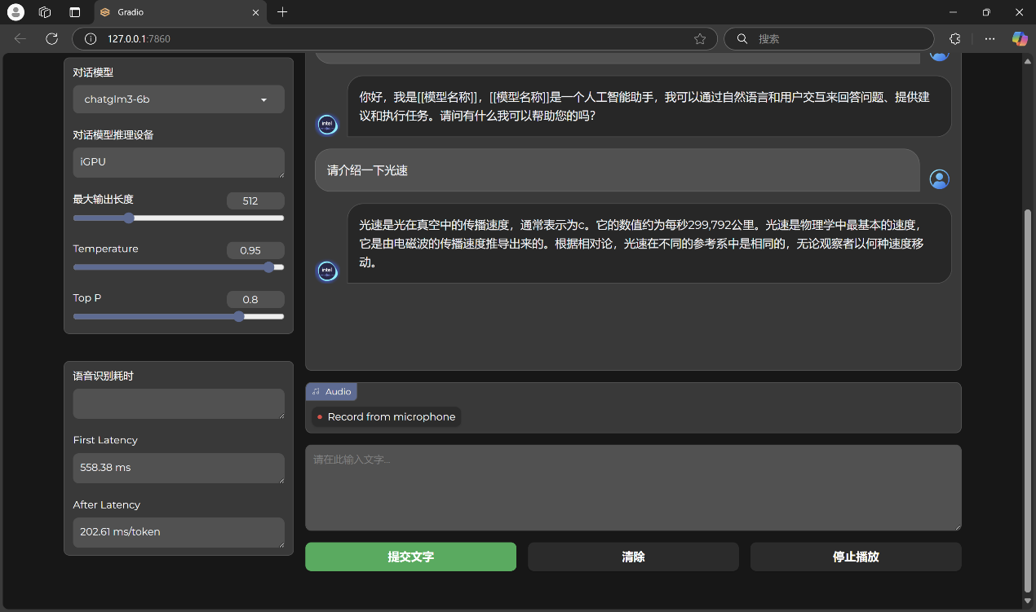Screen dimensions: 1036x612
Task: Switch to the Gradio browser tab
Action: tap(163, 12)
